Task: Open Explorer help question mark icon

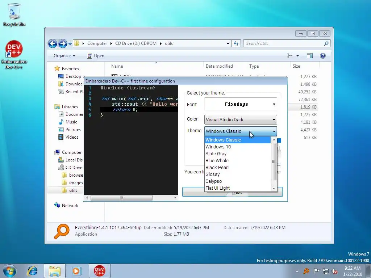Action: (322, 55)
